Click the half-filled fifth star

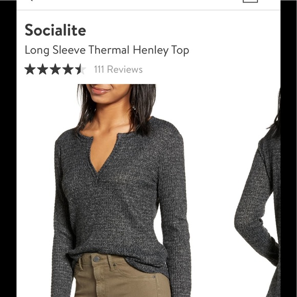pos(81,69)
